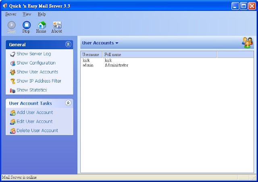Screen dimensions: 258x182
Task: Sort by the Full name column header
Action: click(x=160, y=54)
